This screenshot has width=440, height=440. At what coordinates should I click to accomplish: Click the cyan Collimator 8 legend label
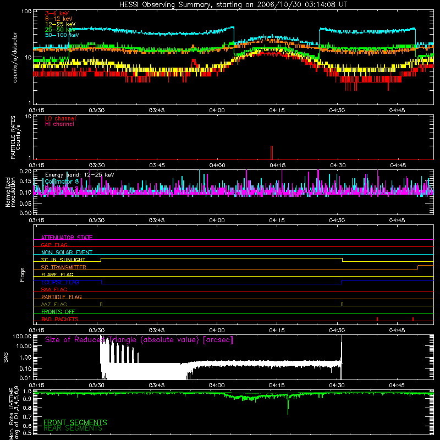(x=62, y=182)
